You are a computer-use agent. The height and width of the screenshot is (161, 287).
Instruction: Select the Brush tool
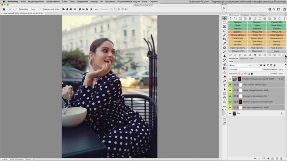point(224,52)
